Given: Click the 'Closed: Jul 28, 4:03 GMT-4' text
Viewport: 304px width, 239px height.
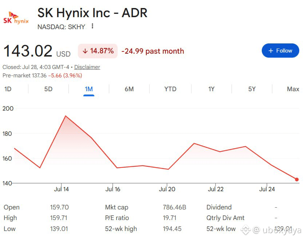Looking at the screenshot, I should pyautogui.click(x=36, y=67).
